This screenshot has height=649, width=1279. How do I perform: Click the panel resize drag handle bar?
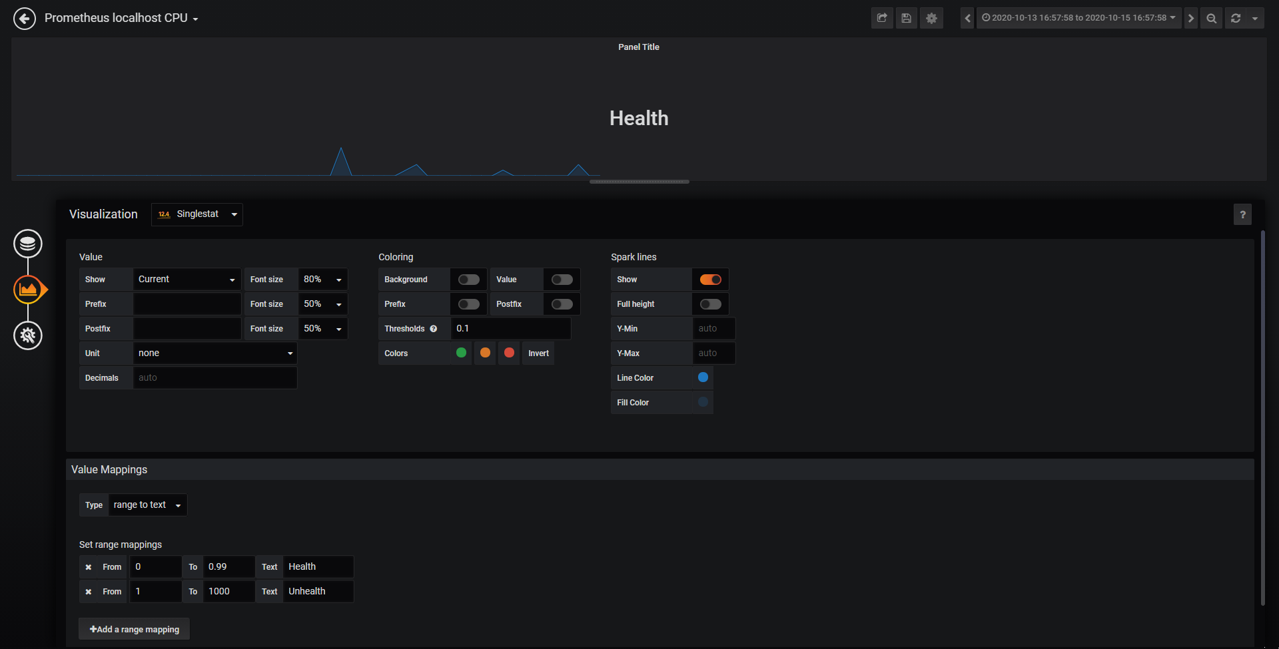coord(639,182)
